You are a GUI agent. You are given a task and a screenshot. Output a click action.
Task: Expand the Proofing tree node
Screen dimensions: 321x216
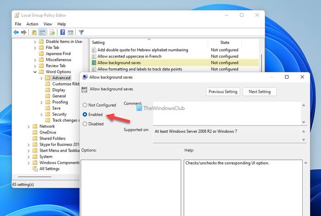click(41, 102)
